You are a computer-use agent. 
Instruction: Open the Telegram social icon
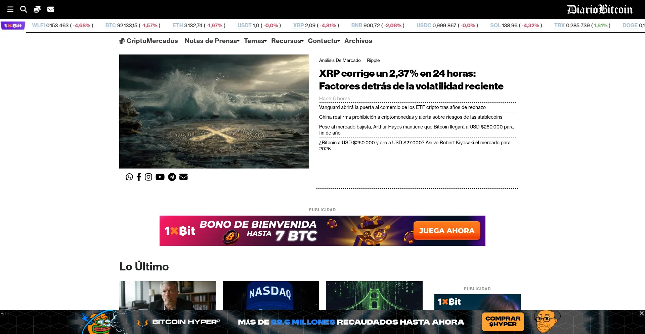point(172,177)
